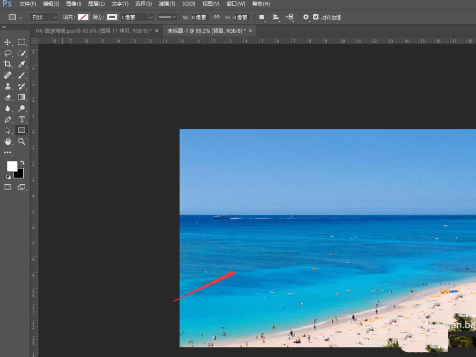Image resolution: width=476 pixels, height=357 pixels.
Task: Click the W width input field
Action: (199, 17)
